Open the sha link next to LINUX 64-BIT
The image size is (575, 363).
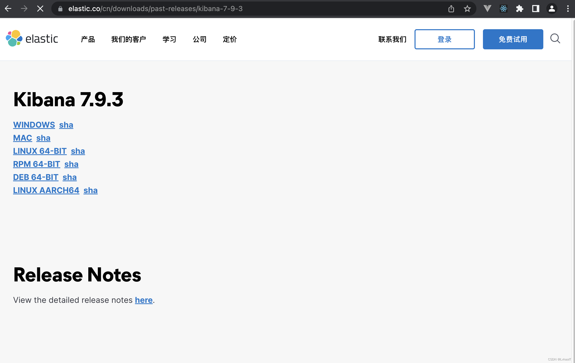click(x=78, y=151)
